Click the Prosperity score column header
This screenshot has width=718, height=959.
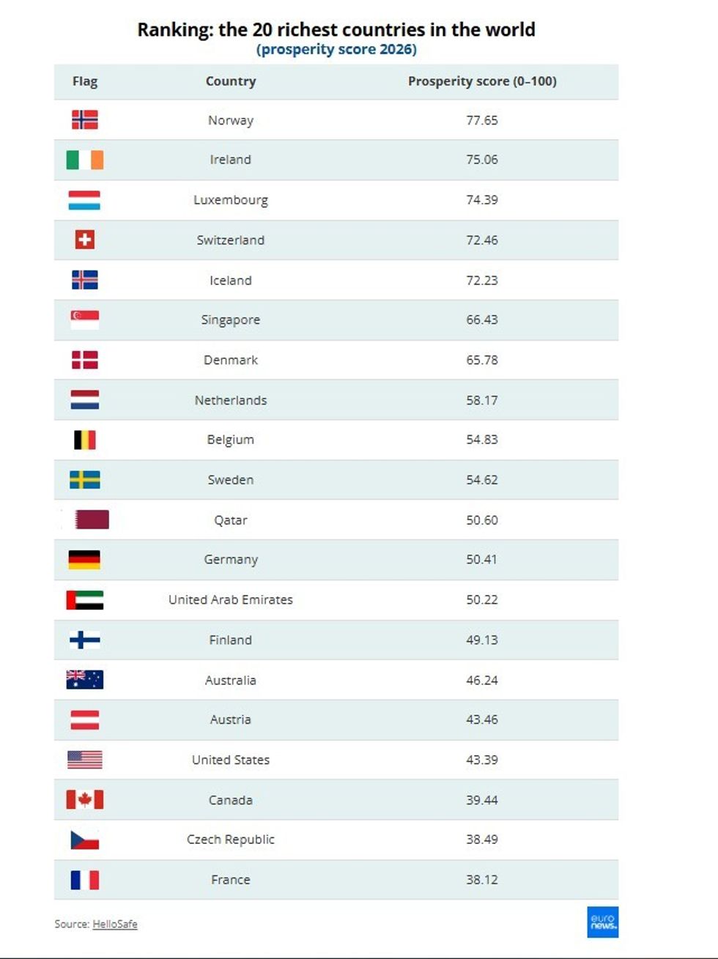pyautogui.click(x=482, y=81)
